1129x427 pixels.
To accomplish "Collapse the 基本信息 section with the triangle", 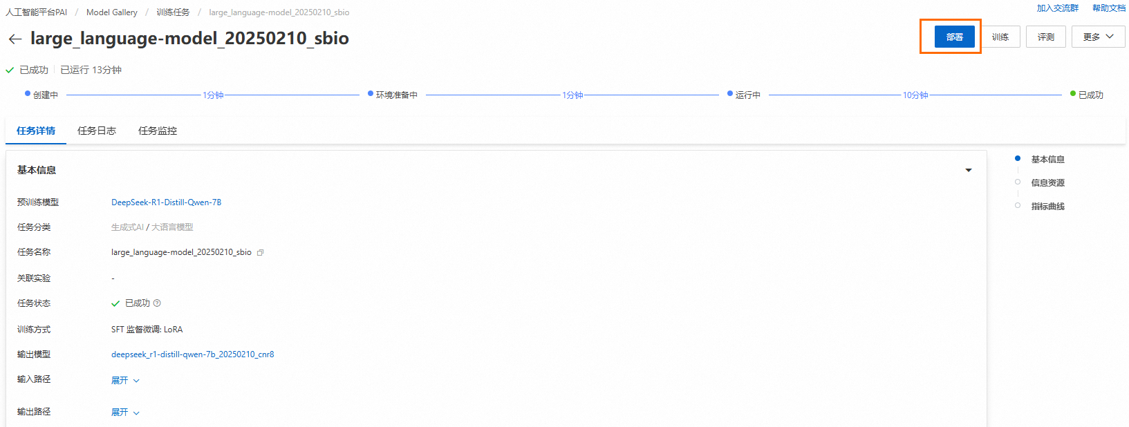I will (969, 170).
